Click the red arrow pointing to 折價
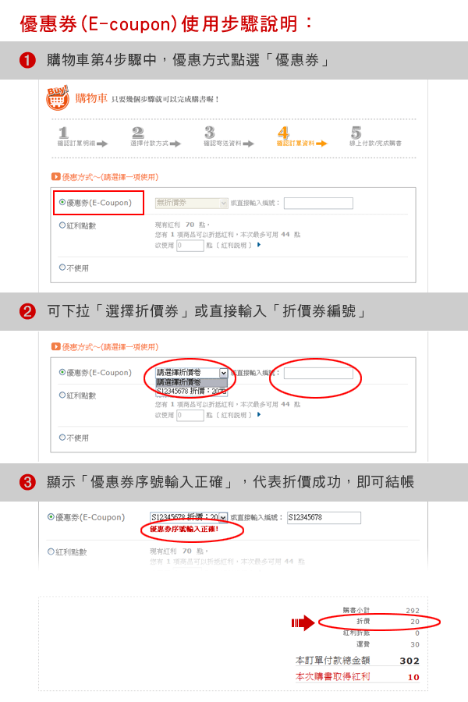Image resolution: width=468 pixels, height=702 pixels. coord(303,622)
